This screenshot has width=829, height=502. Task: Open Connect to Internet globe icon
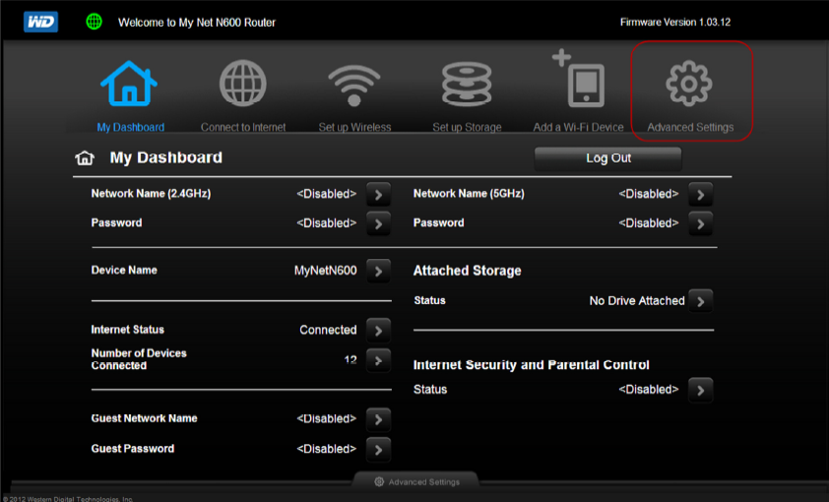[x=242, y=84]
